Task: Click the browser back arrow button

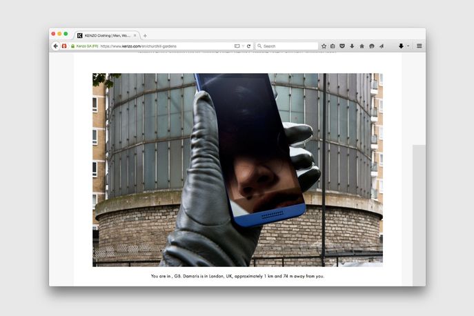Action: click(x=55, y=46)
